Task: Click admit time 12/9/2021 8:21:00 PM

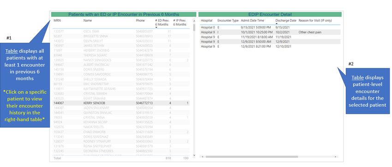Action: (x=256, y=46)
